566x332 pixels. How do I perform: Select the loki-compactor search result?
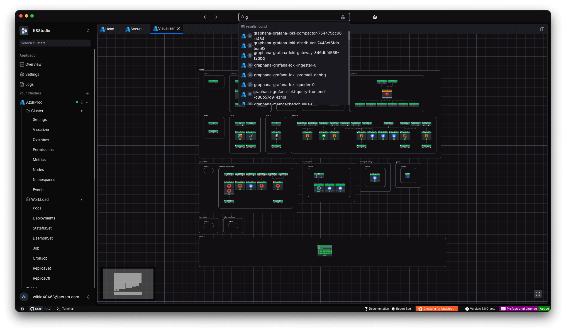point(294,36)
